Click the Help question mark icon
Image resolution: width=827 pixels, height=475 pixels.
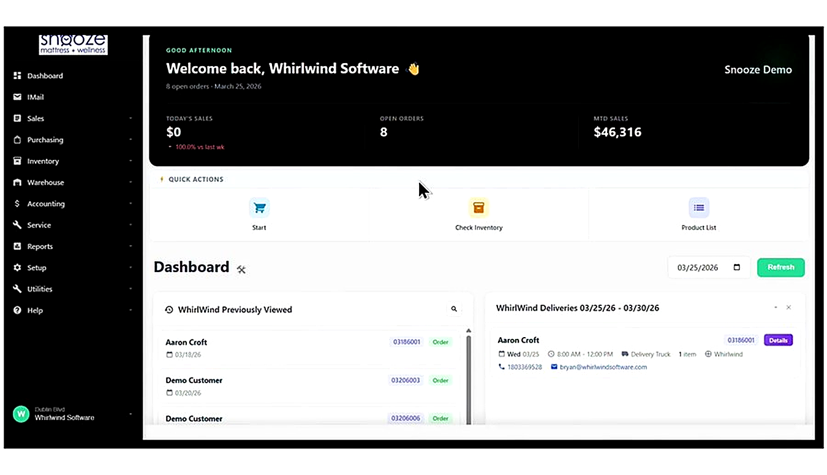[x=17, y=310]
